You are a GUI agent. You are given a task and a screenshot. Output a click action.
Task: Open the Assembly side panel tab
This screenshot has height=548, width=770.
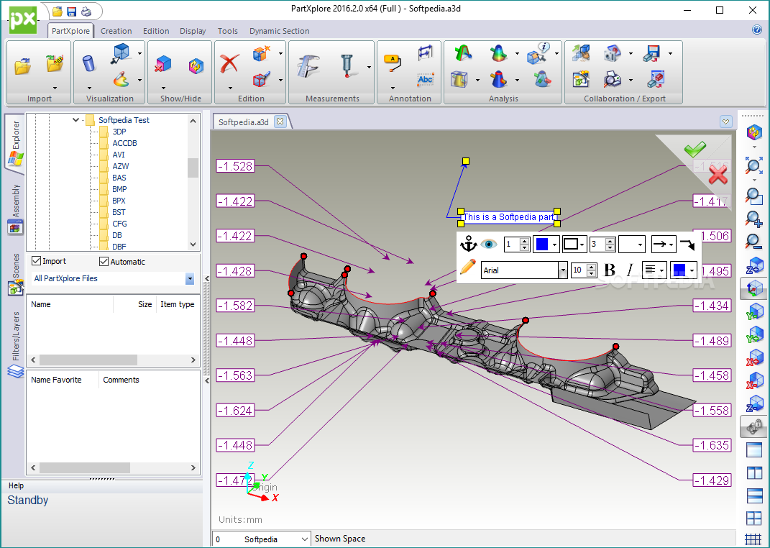15,210
